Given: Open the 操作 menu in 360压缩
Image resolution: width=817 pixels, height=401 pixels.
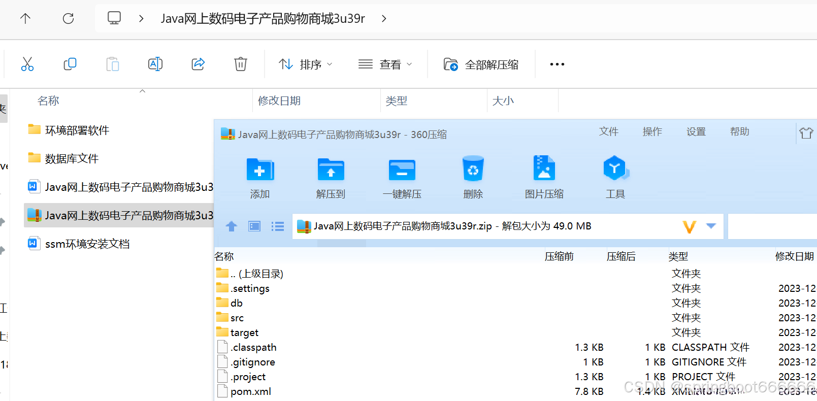Looking at the screenshot, I should click(652, 131).
